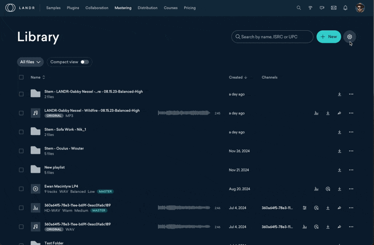Open the messages envelope icon
The height and width of the screenshot is (245, 374).
(334, 8)
